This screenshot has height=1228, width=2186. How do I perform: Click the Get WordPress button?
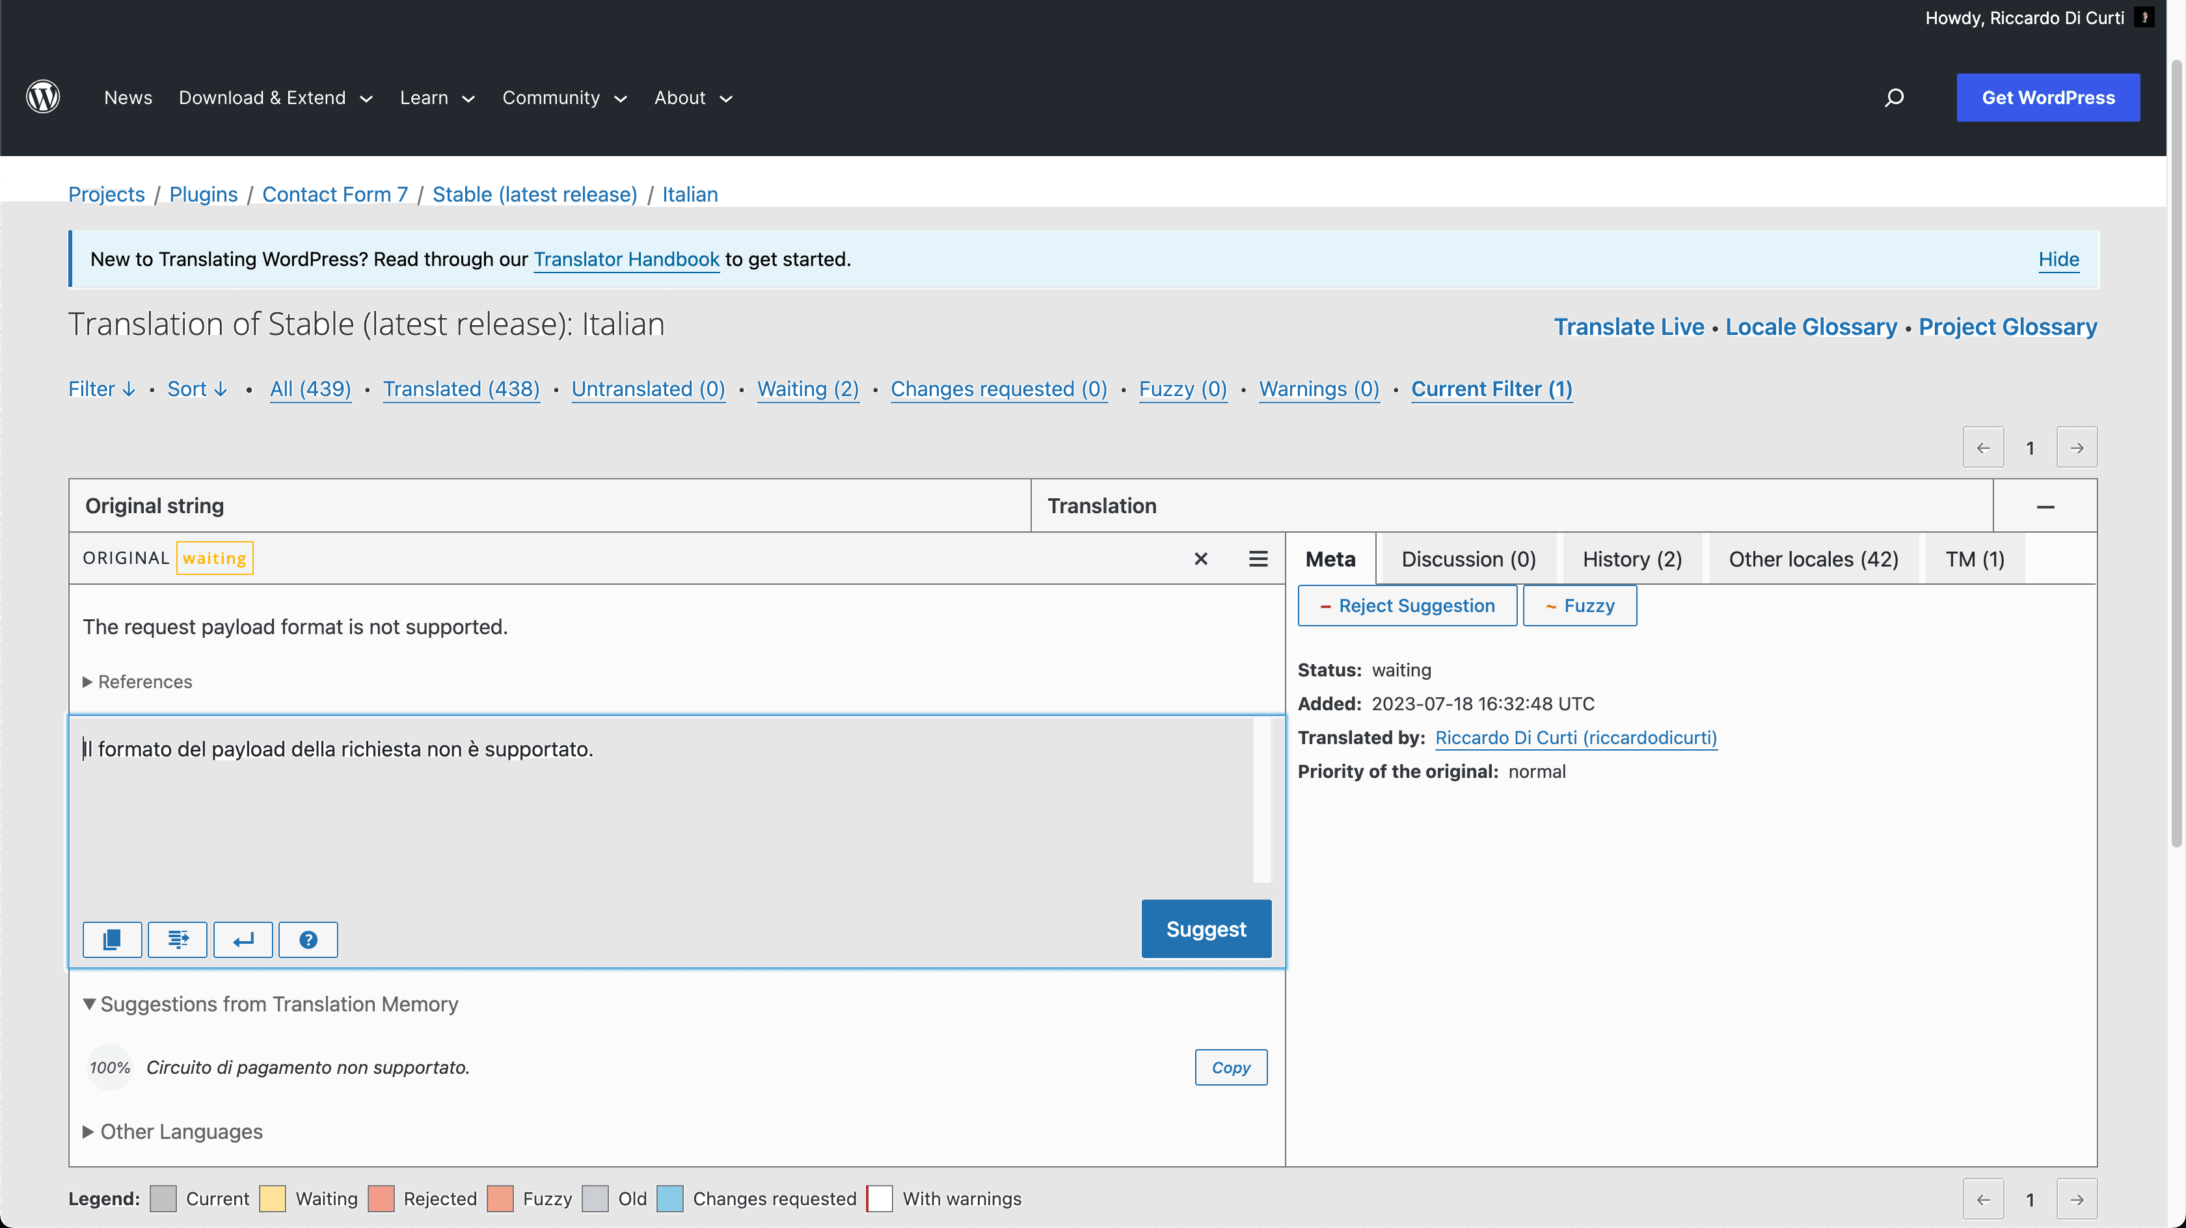coord(2047,98)
